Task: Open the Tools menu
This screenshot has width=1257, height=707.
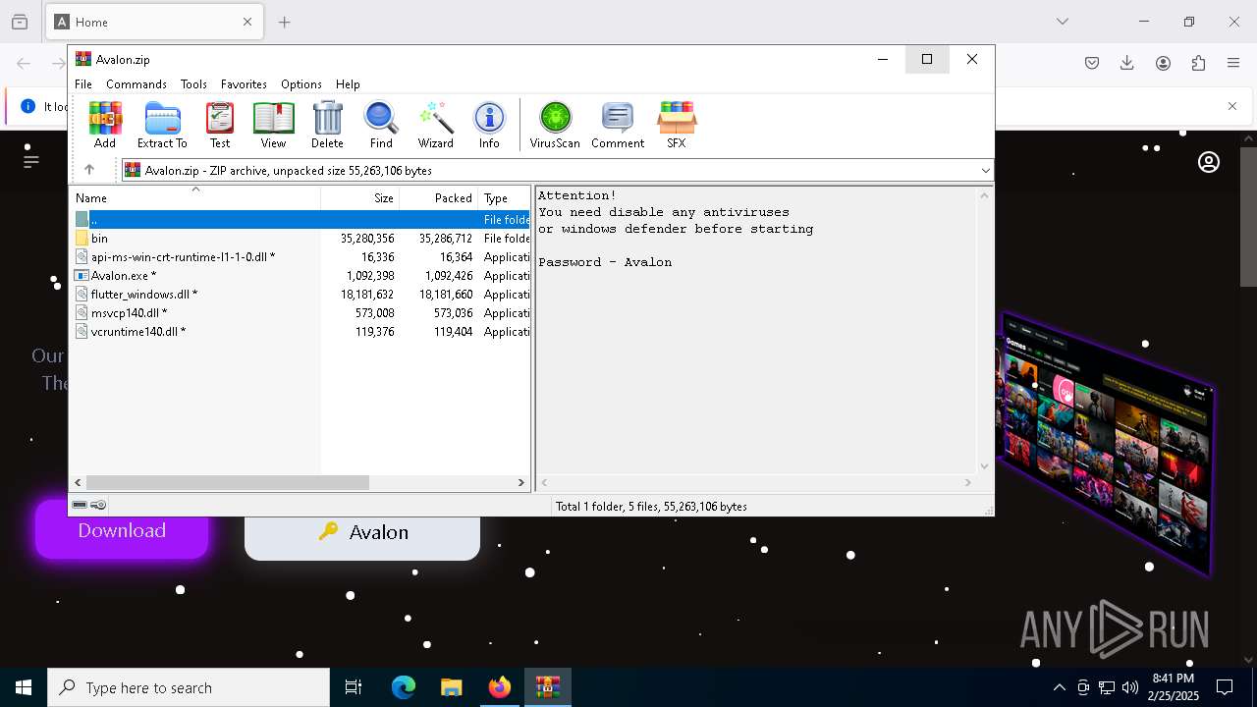Action: coord(193,84)
